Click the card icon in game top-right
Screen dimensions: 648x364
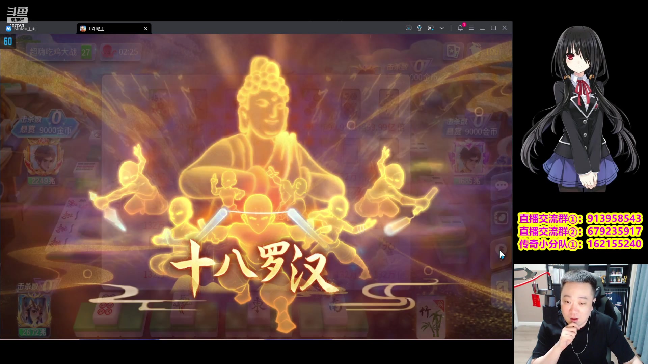point(453,51)
